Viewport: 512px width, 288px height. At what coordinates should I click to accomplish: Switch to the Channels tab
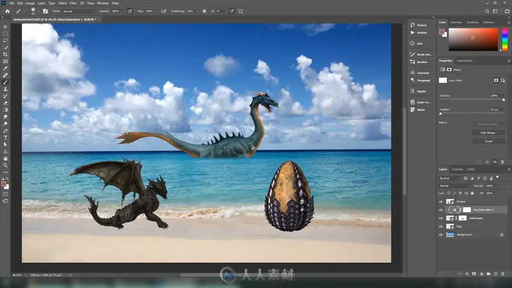[x=457, y=169]
